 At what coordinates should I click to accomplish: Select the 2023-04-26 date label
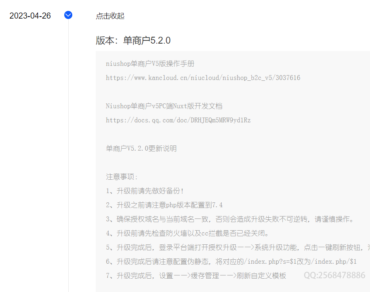(30, 16)
